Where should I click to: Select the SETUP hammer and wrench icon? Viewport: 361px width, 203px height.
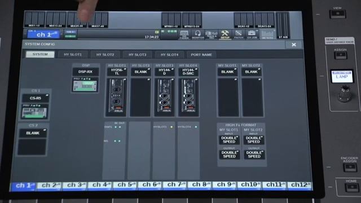click(x=224, y=34)
